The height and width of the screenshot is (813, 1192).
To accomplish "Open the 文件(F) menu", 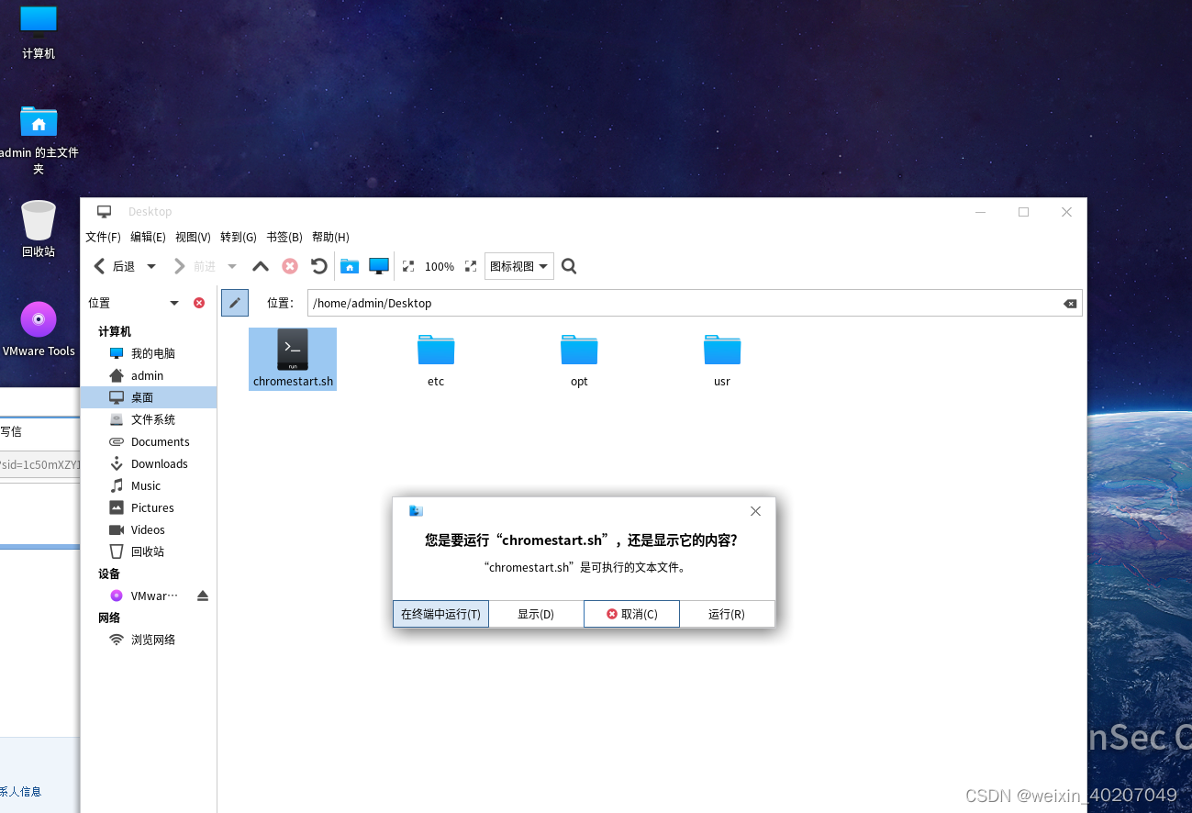I will (x=103, y=237).
